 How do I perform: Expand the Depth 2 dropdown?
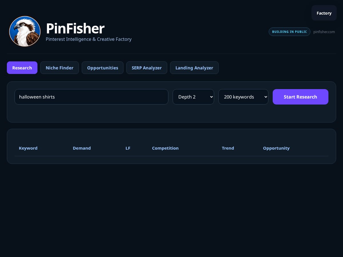(193, 97)
